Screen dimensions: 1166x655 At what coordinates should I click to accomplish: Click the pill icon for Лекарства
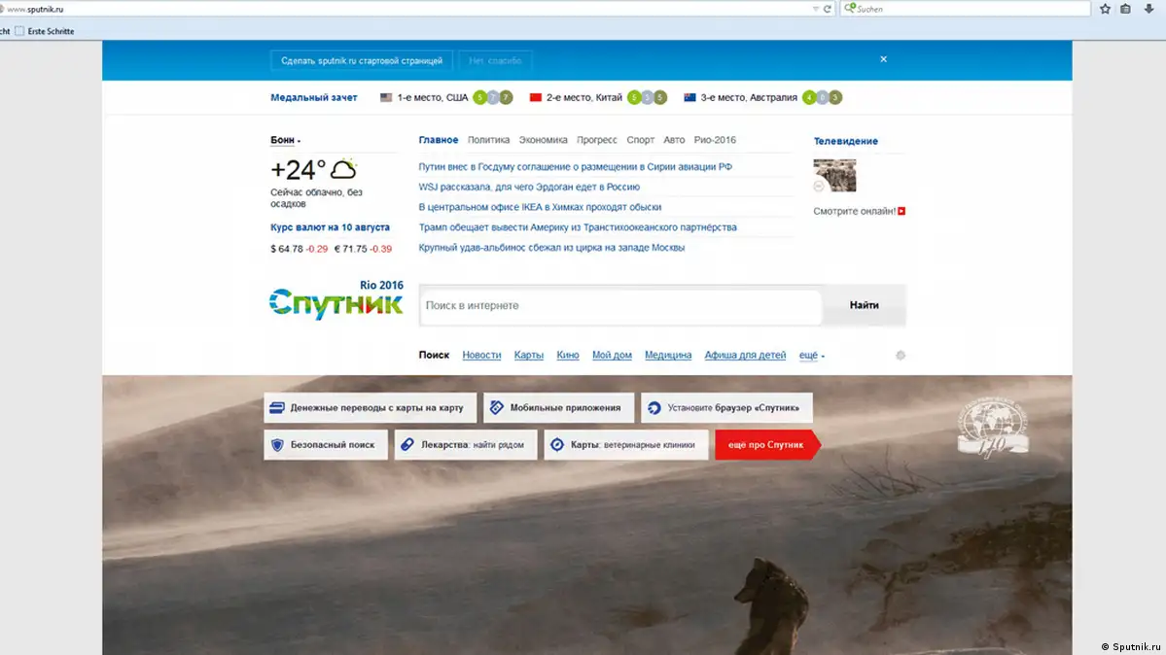(407, 445)
